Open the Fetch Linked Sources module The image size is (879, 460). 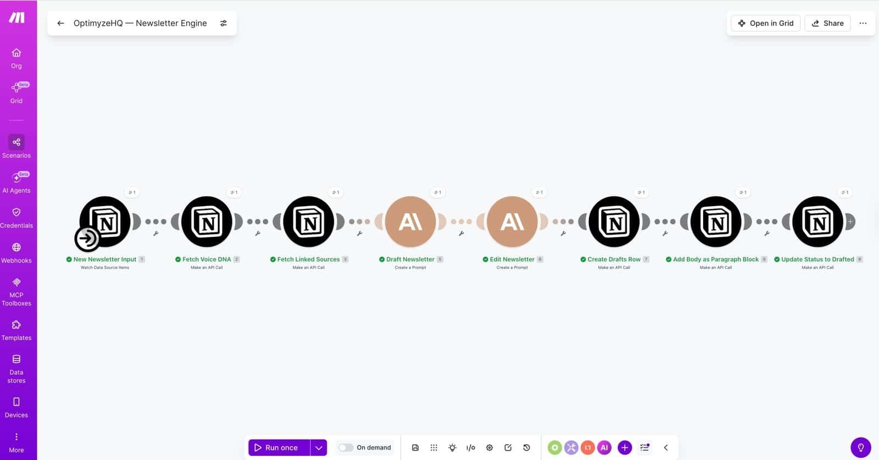309,221
